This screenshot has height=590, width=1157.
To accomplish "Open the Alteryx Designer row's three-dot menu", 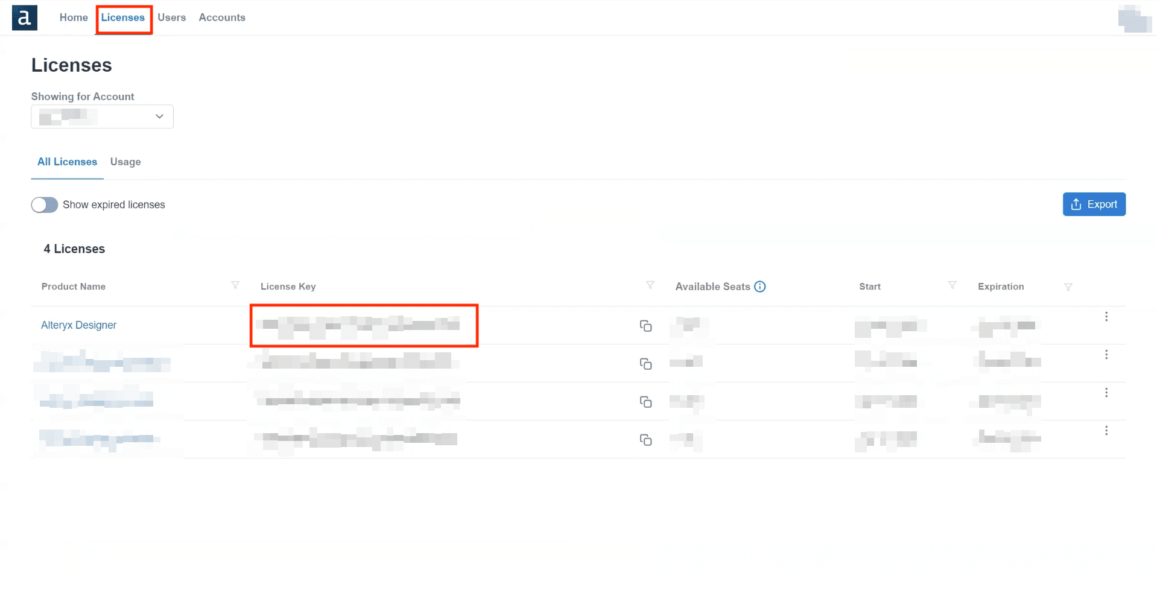I will (1106, 317).
